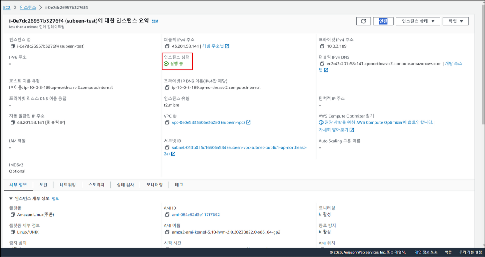Copy platform value Amazon Linux(추론)
The height and width of the screenshot is (257, 485).
(x=13, y=215)
